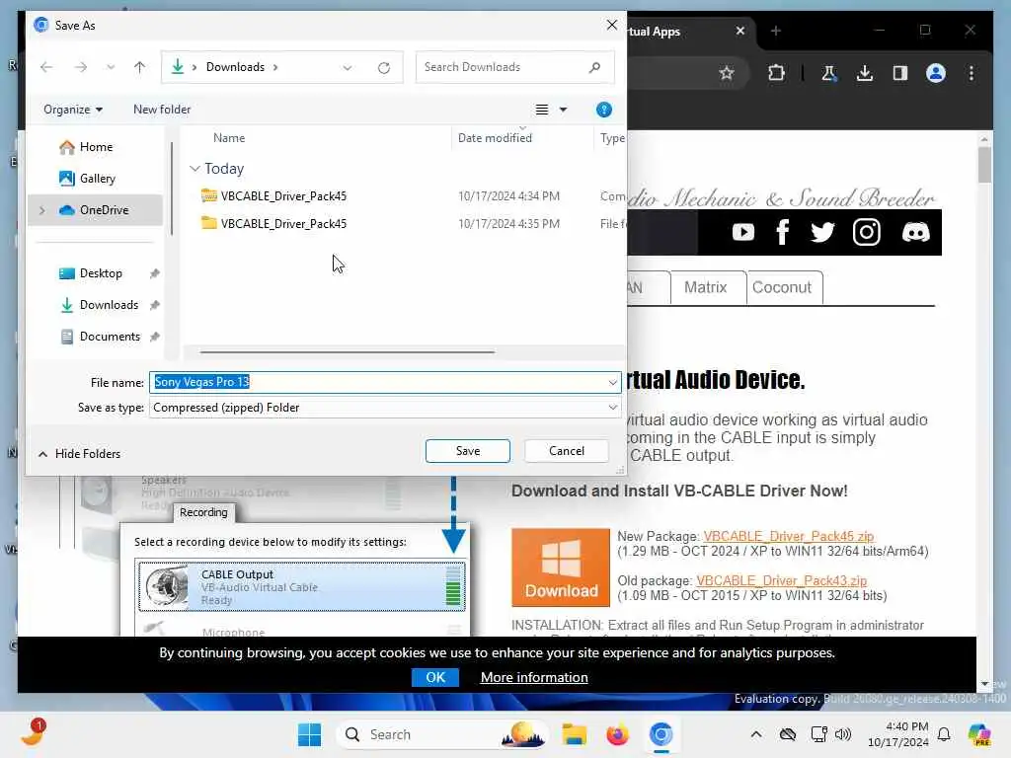1011x758 pixels.
Task: Open the Discord icon on webpage
Action: (x=915, y=232)
